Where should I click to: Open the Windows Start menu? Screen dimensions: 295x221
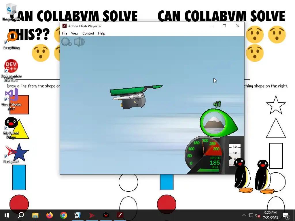(x=7, y=215)
